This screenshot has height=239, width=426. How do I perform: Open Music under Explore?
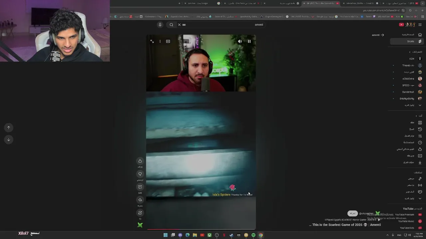[x=407, y=179]
